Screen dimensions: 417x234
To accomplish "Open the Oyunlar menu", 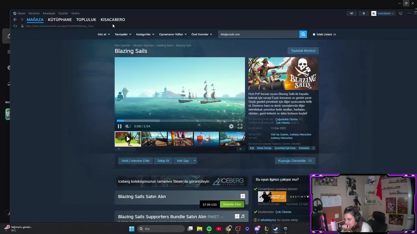I will (63, 13).
